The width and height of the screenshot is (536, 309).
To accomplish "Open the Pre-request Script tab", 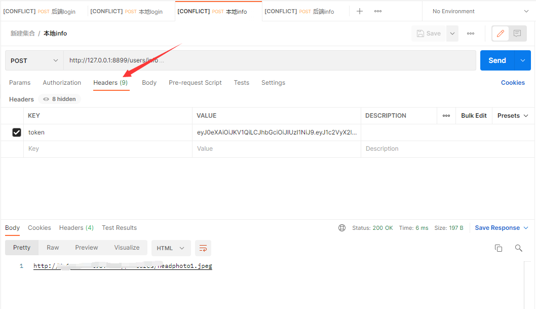I will tap(195, 83).
